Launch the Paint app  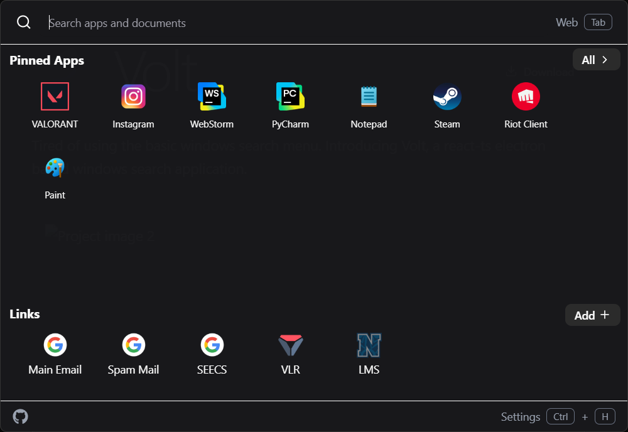[x=55, y=169]
